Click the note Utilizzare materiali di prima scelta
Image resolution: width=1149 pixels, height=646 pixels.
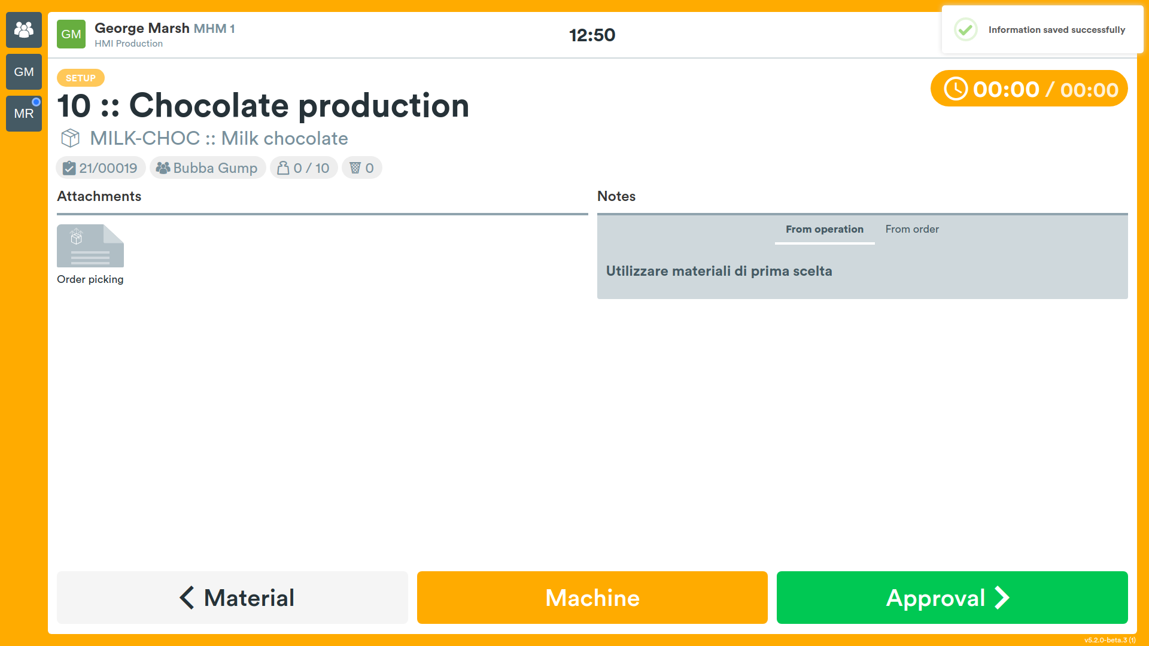[719, 271]
